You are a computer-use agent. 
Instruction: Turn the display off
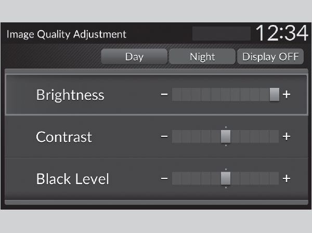270,57
